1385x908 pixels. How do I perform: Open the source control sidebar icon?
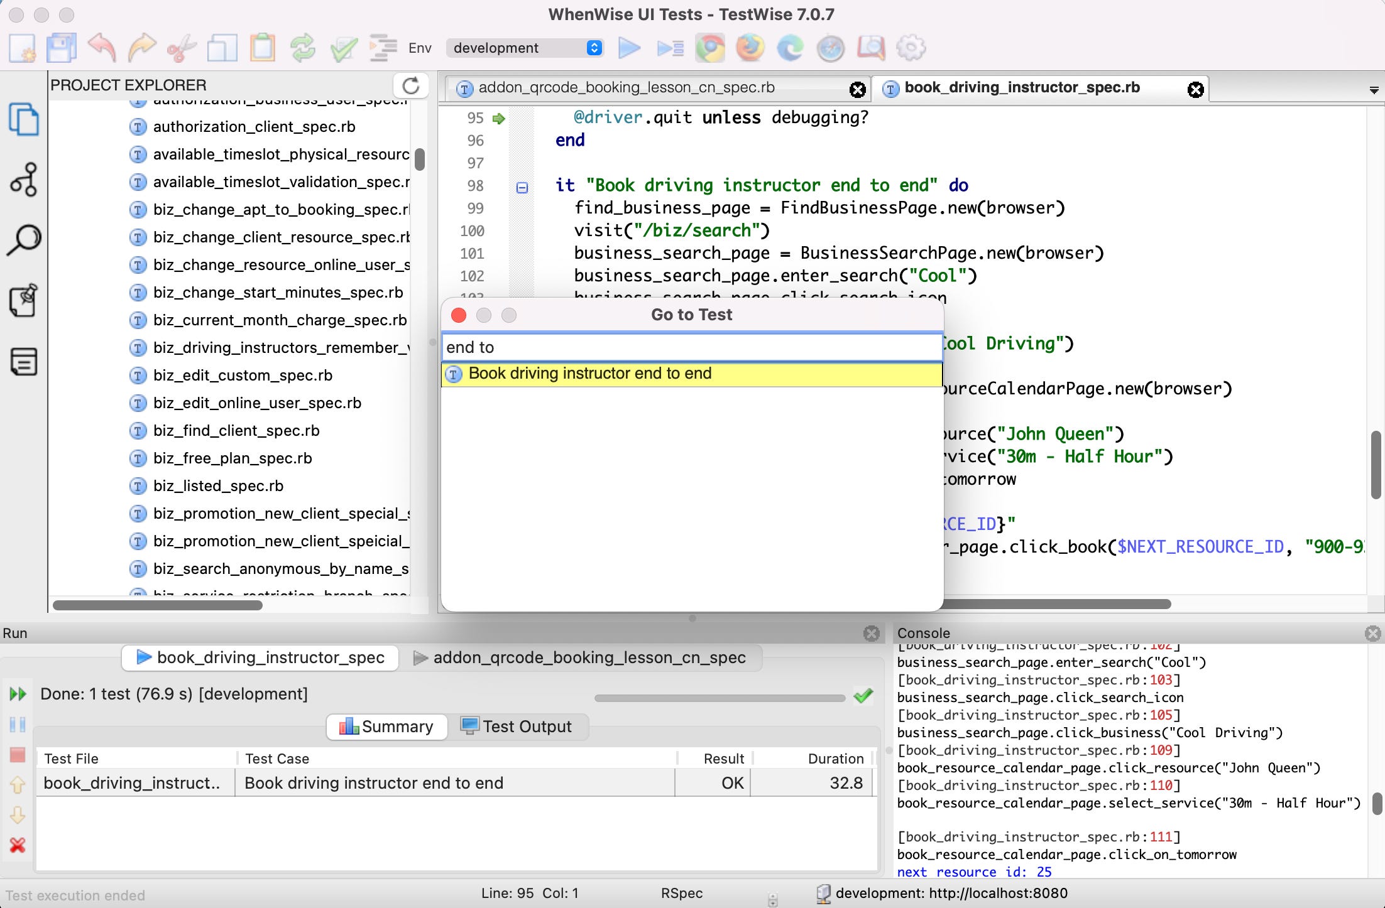click(24, 180)
